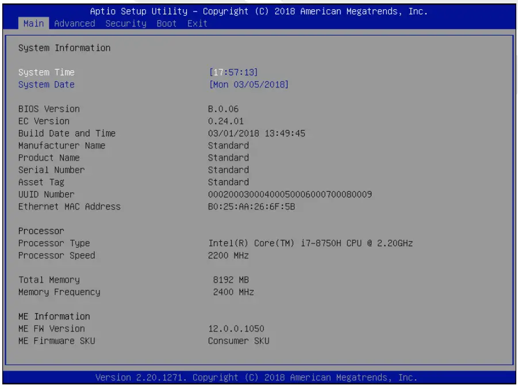518x389 pixels.
Task: Select the Ethernet MAC Address row
Action: pos(70,206)
